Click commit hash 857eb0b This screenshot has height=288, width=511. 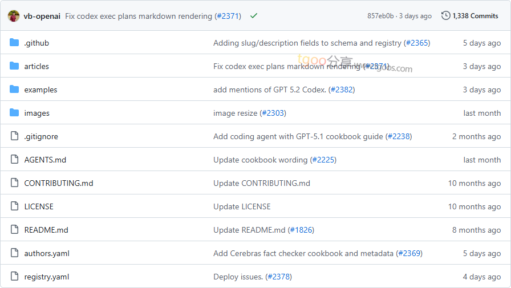(x=380, y=16)
